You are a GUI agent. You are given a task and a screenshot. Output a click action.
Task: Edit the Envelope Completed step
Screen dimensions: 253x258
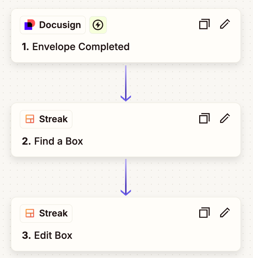(x=225, y=24)
